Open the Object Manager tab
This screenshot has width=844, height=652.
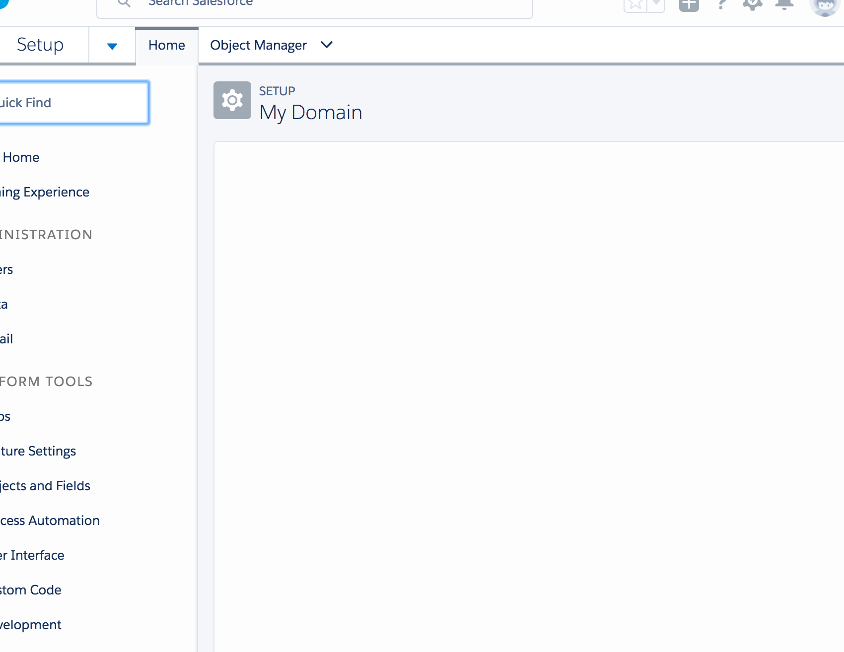pos(258,45)
